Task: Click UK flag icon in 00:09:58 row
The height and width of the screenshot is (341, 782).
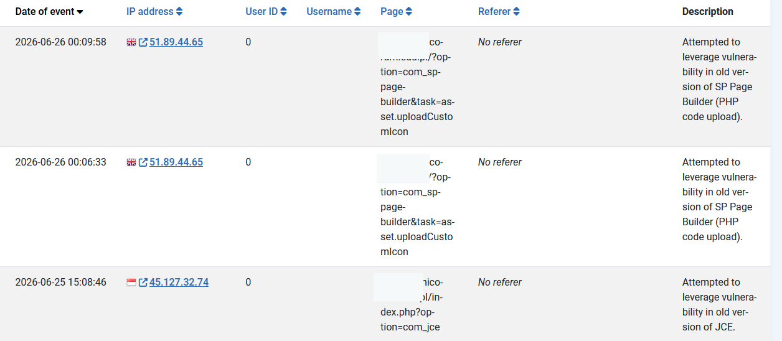Action: pos(131,42)
